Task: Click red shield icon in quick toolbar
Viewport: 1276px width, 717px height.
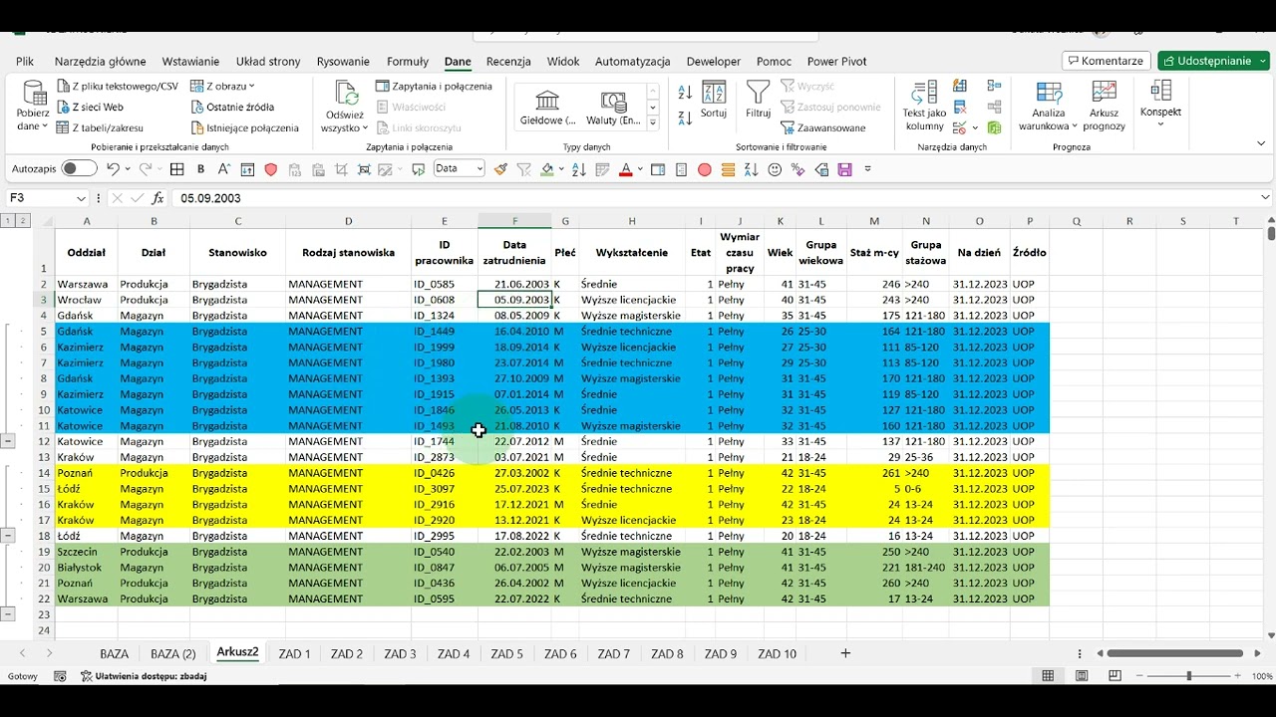Action: [x=270, y=169]
